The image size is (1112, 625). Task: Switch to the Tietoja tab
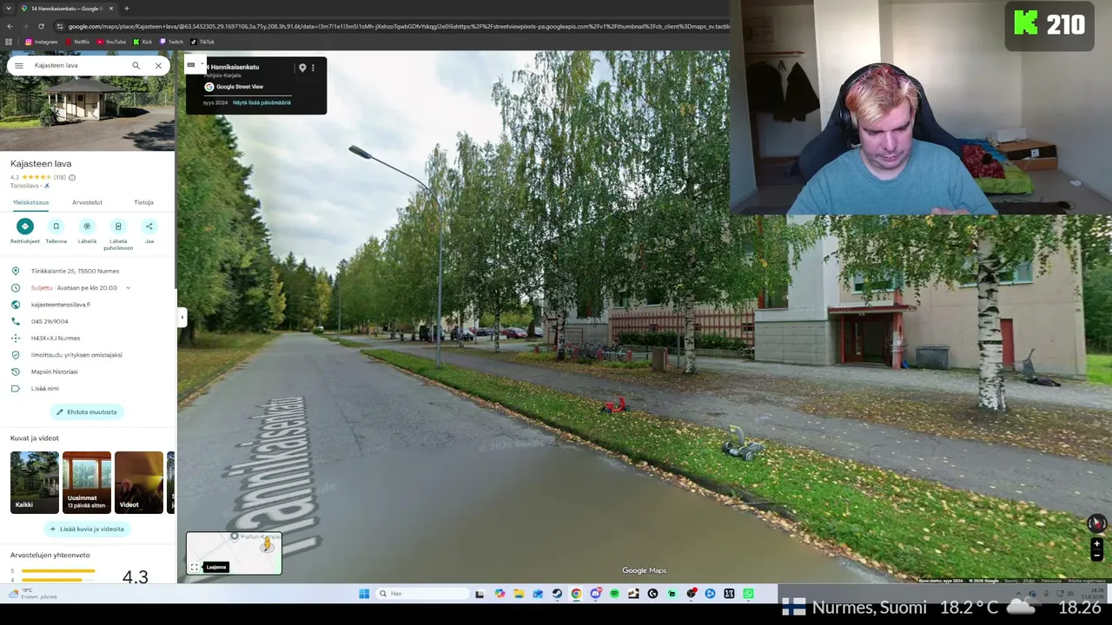[x=143, y=202]
